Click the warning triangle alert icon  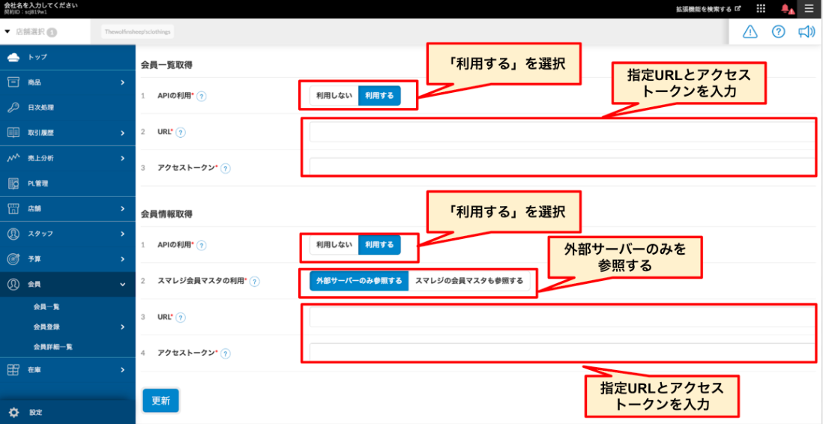pyautogui.click(x=750, y=31)
